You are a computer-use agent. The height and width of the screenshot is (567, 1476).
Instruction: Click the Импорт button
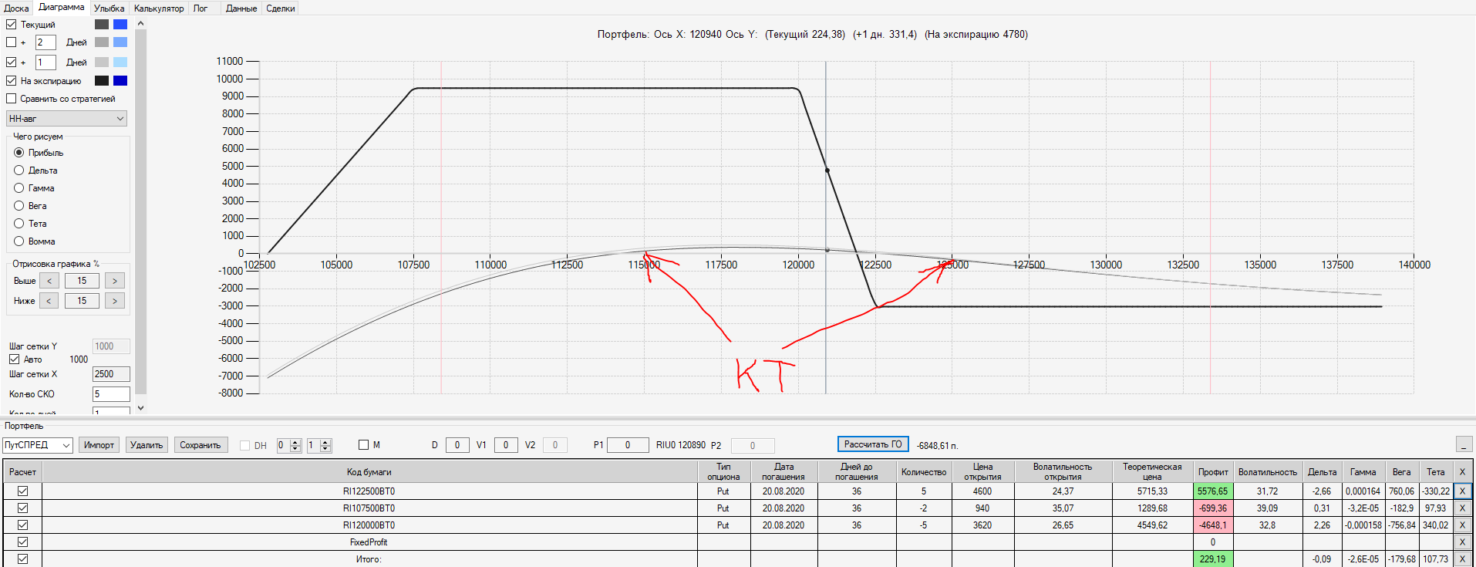click(x=99, y=445)
